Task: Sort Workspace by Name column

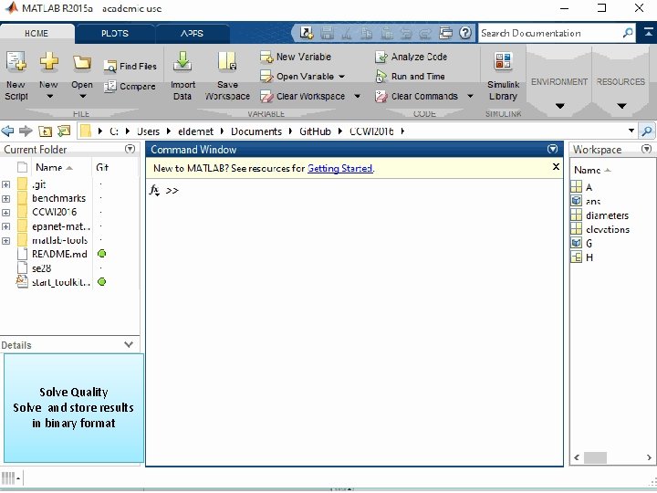Action: (592, 170)
